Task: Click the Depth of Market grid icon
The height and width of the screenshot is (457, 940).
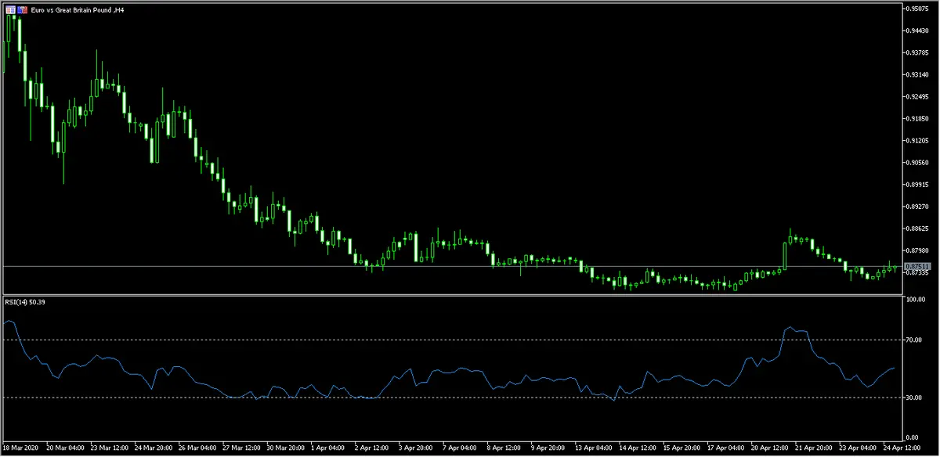Action: 9,9
